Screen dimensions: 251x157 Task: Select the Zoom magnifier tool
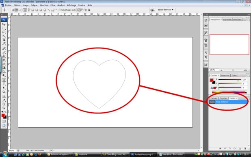[4, 108]
